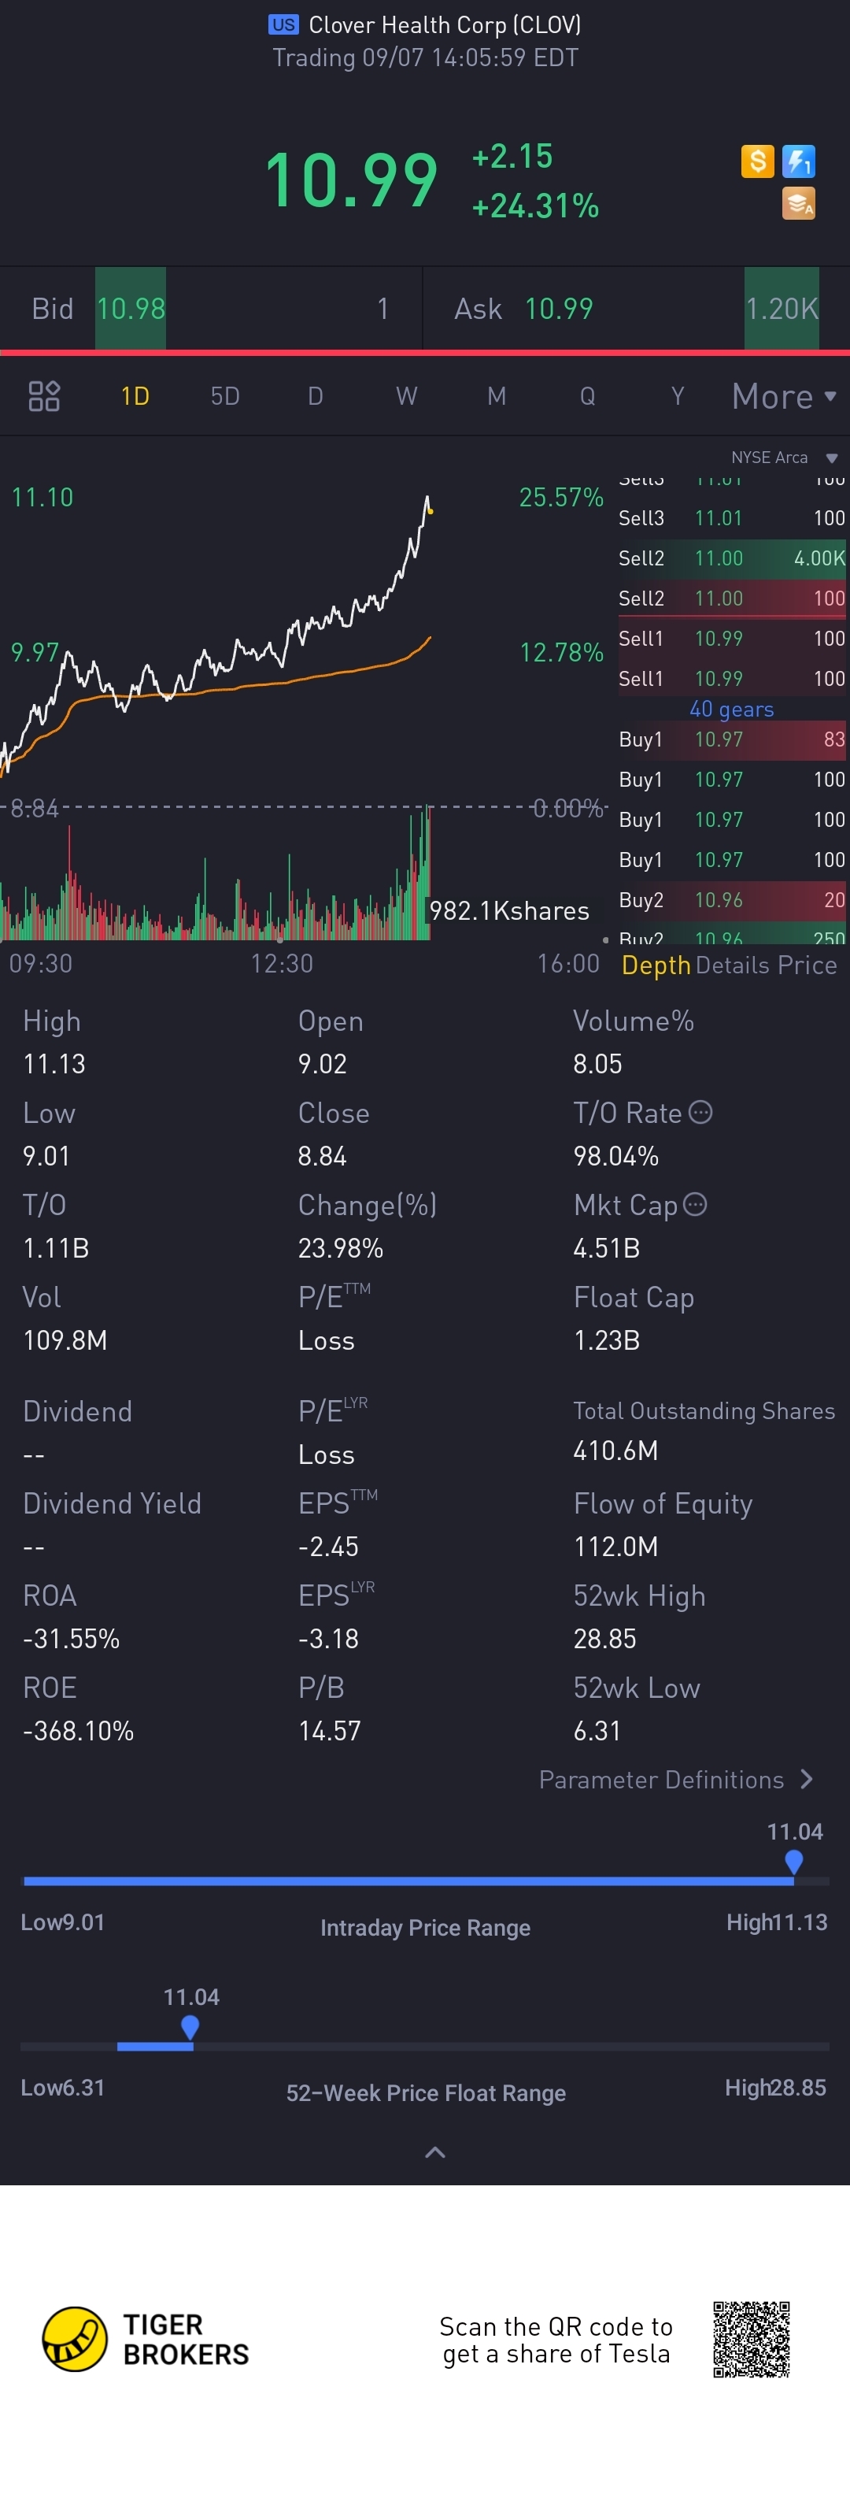This screenshot has height=2494, width=850.
Task: Open the chart layout grid icon
Action: coord(43,396)
